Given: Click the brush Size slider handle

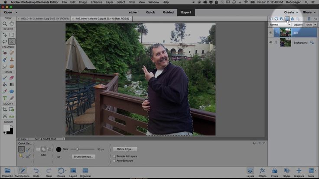Looking at the screenshot, I should pyautogui.click(x=77, y=149).
